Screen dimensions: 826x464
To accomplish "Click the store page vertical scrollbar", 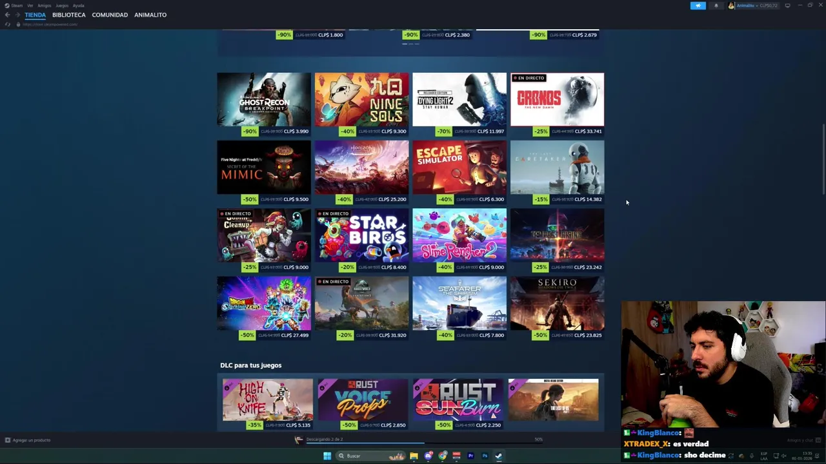I will [x=823, y=160].
